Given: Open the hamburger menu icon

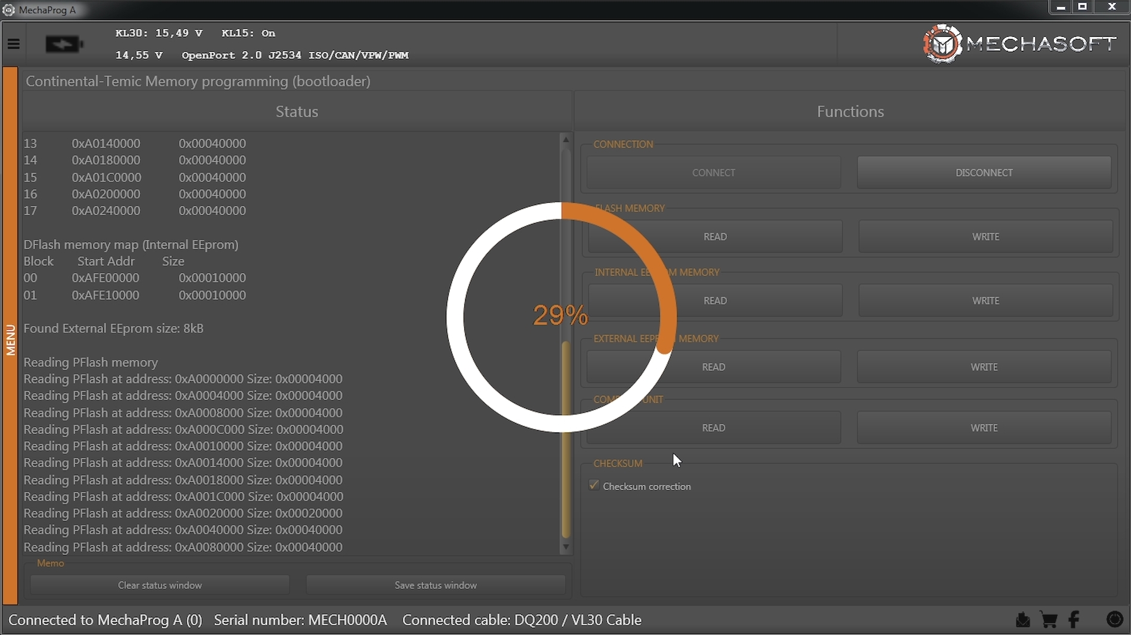Looking at the screenshot, I should pos(13,44).
